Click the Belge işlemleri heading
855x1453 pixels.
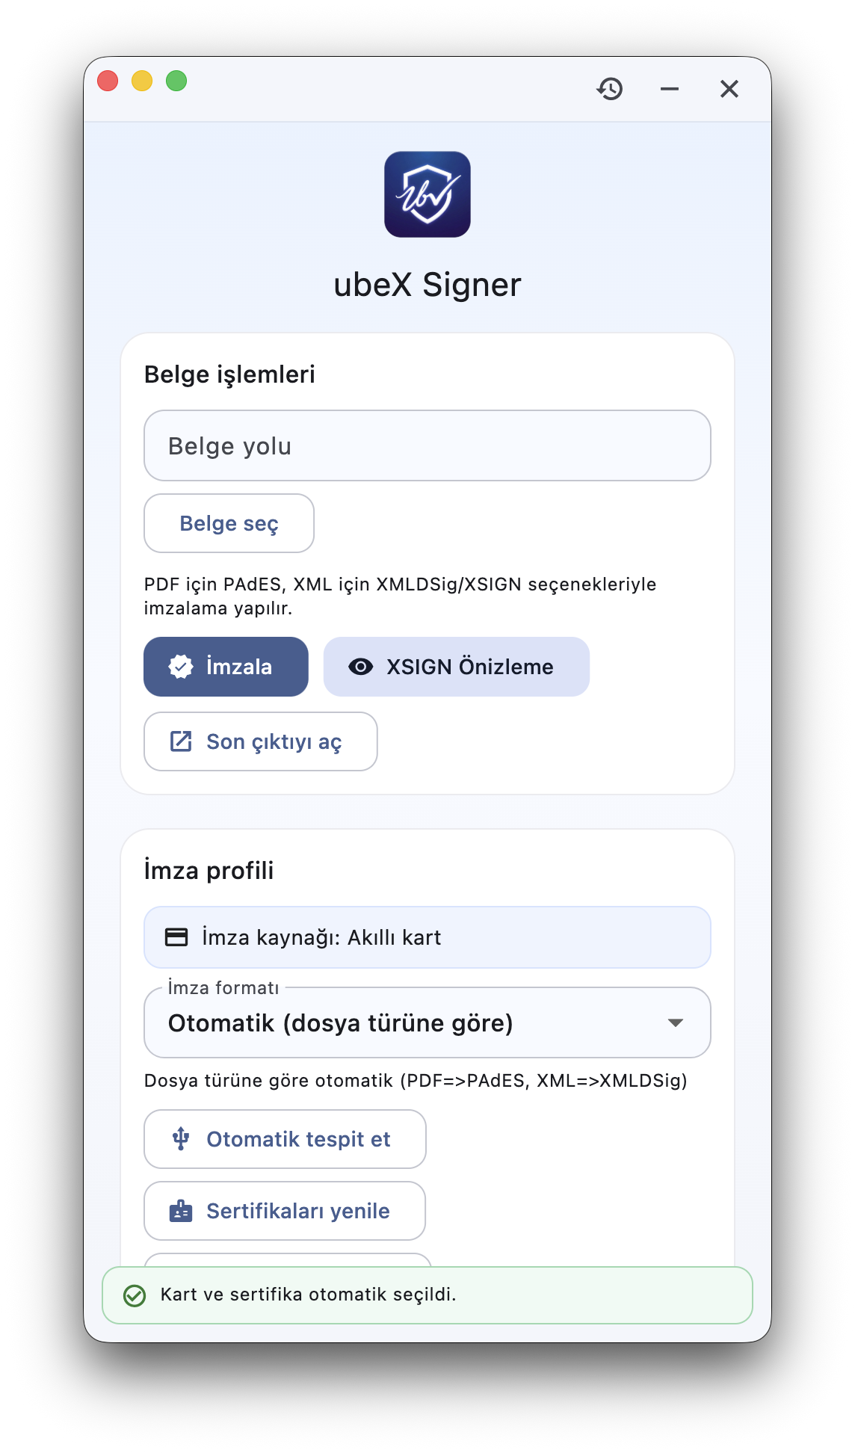click(229, 374)
